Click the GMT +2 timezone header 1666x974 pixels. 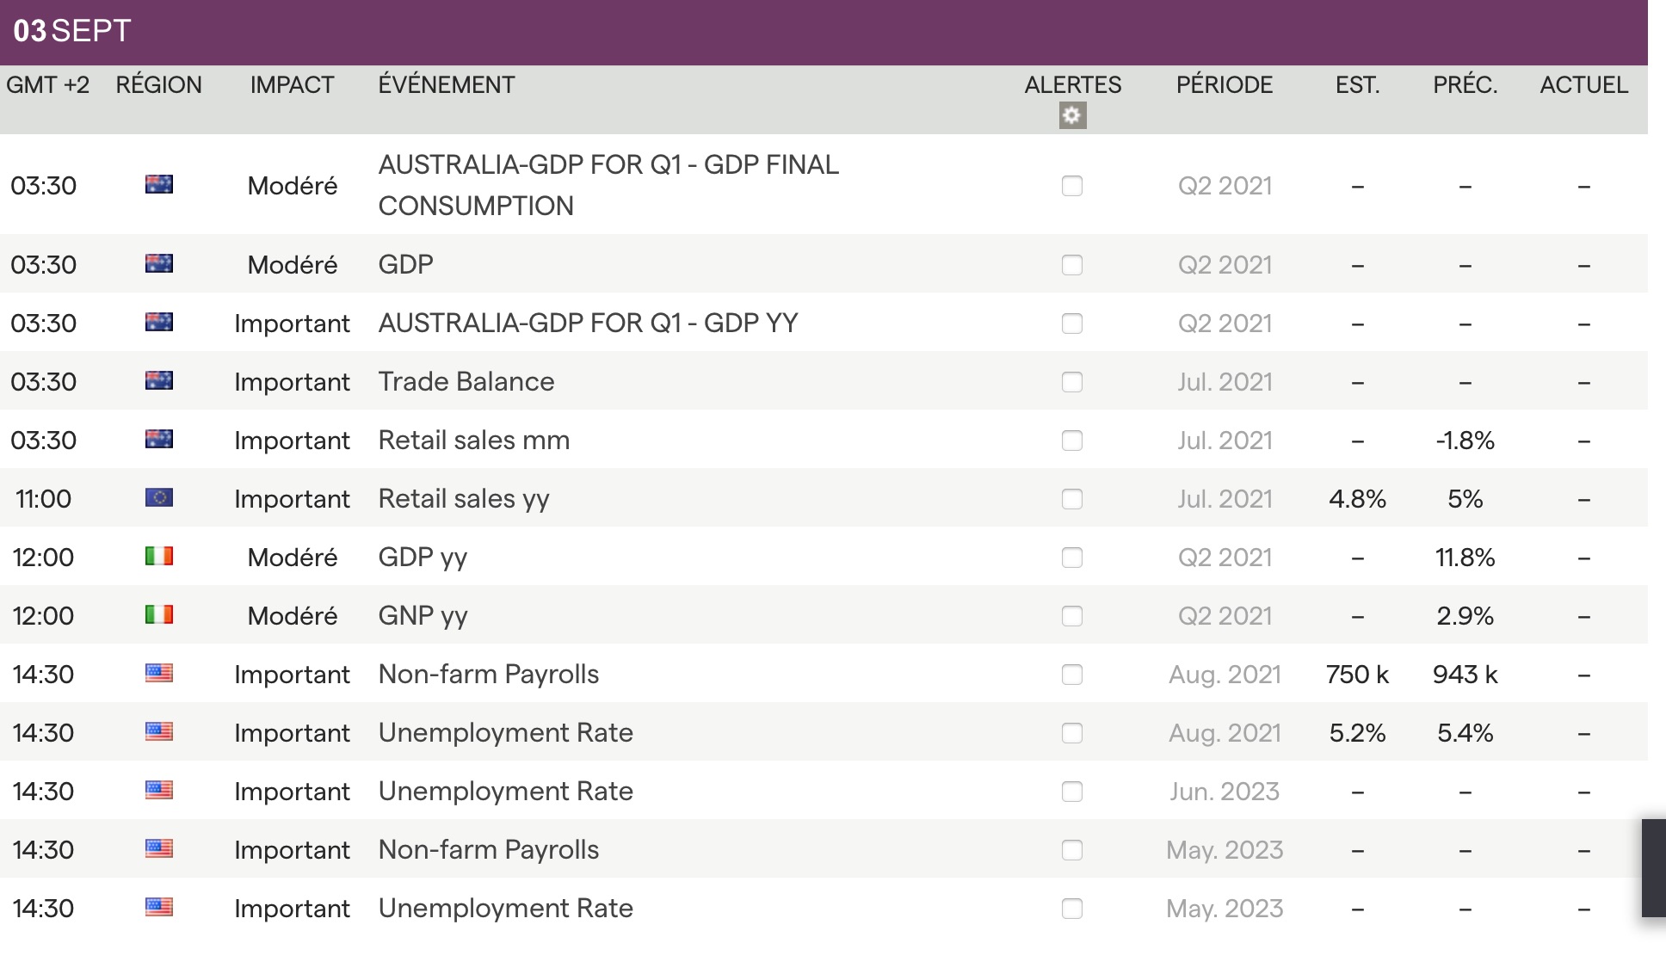[48, 85]
